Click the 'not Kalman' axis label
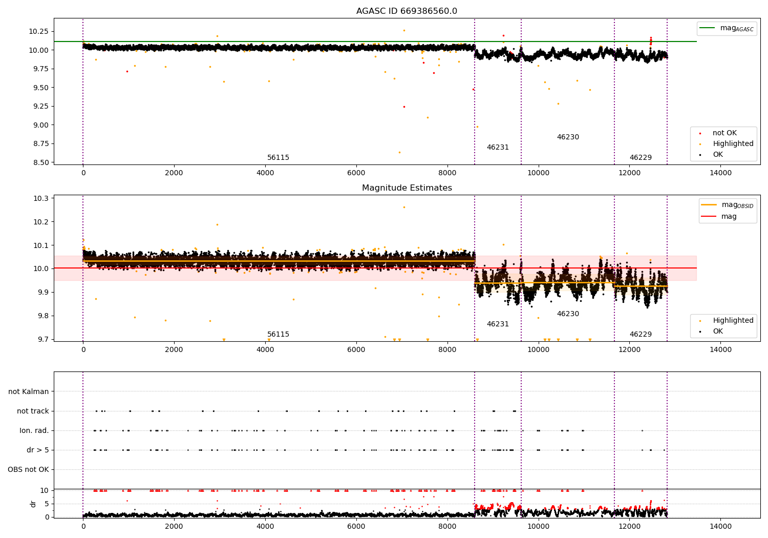The height and width of the screenshot is (538, 768). click(29, 391)
